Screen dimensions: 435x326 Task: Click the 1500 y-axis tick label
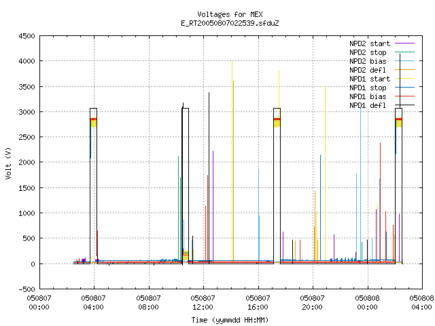27,188
